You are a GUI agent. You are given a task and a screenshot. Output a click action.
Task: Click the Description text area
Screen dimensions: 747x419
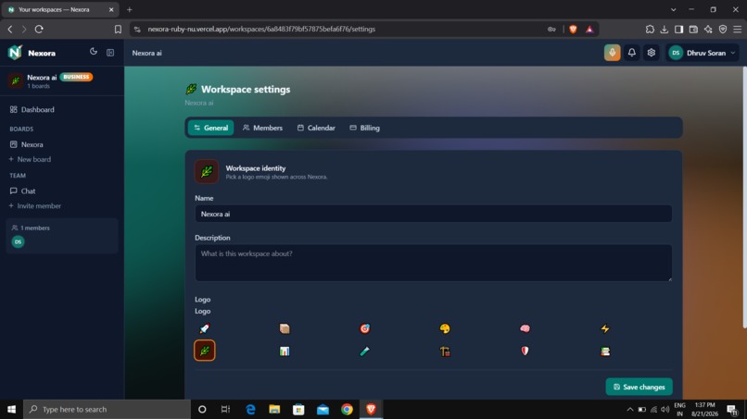[433, 263]
